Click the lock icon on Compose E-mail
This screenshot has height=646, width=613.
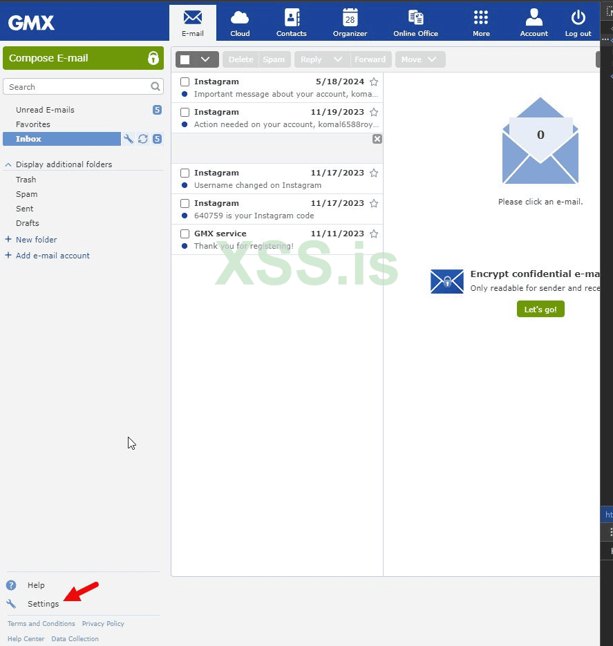point(153,58)
